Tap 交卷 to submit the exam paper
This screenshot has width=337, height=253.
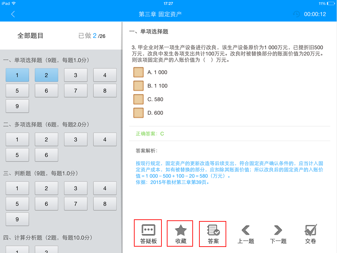click(310, 233)
